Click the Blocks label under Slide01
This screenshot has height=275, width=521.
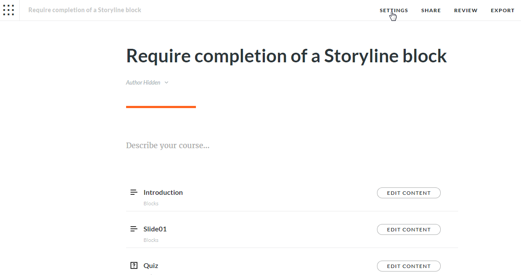(151, 240)
